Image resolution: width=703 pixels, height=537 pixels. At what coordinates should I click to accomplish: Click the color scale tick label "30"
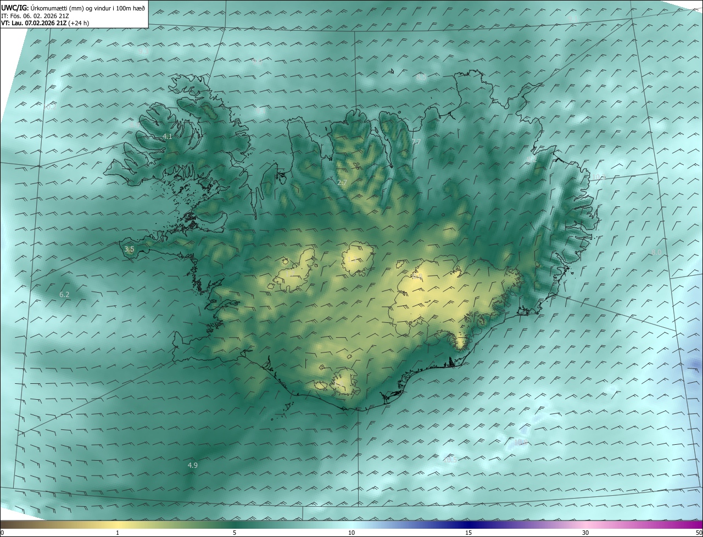pyautogui.click(x=585, y=533)
